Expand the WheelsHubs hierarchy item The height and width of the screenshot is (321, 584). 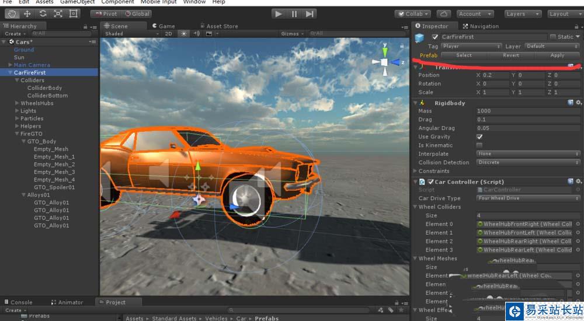point(17,103)
